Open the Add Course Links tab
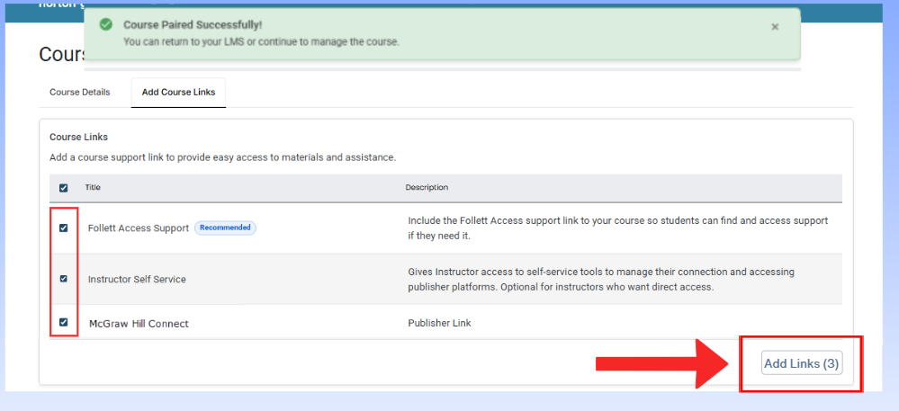Screen dimensions: 899x411 coord(178,93)
